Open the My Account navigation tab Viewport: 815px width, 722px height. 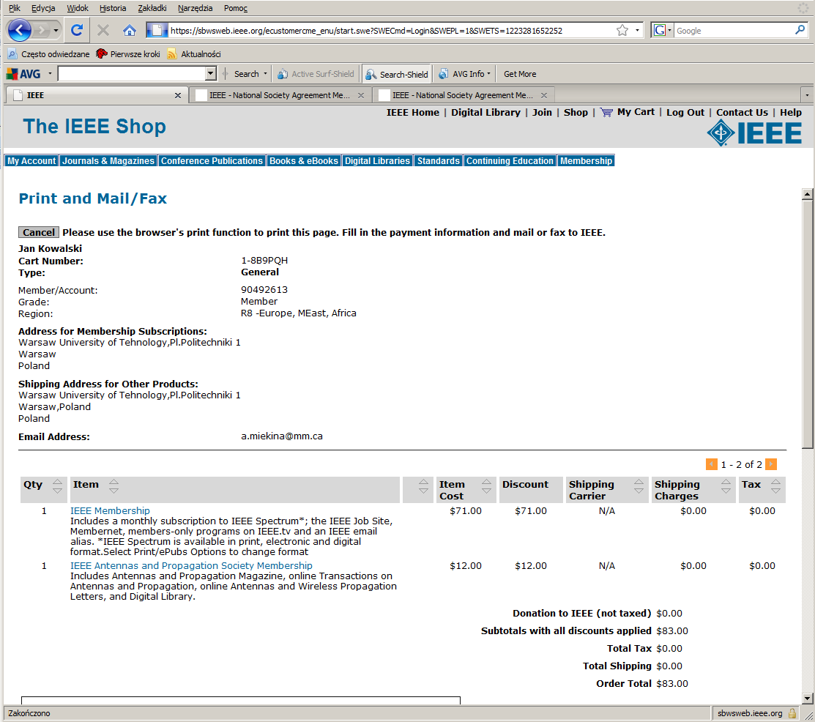tap(31, 160)
